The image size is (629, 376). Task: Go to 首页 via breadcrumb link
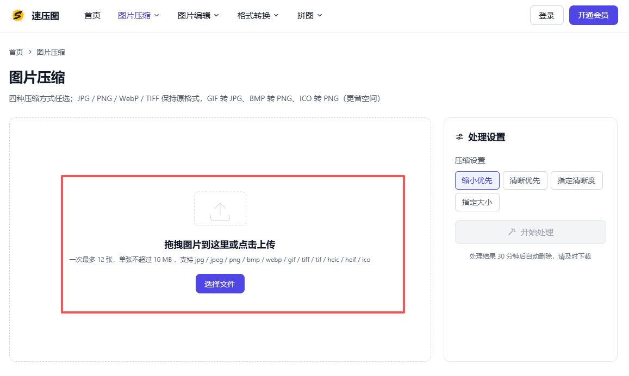pyautogui.click(x=16, y=52)
